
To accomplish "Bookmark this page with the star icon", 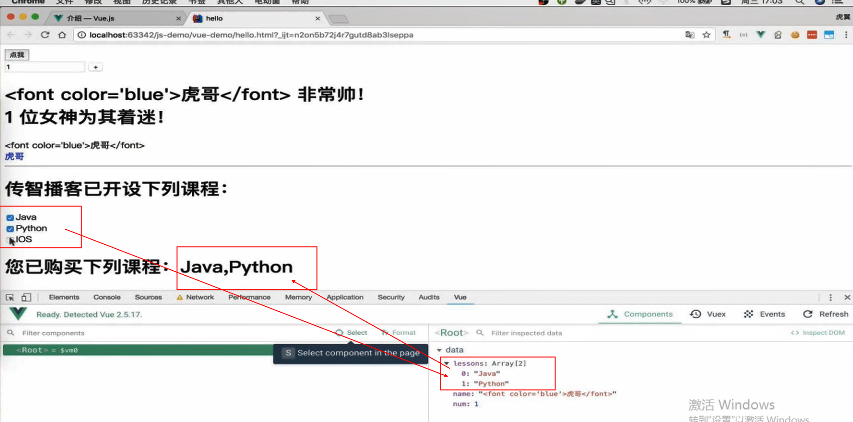I will [706, 35].
